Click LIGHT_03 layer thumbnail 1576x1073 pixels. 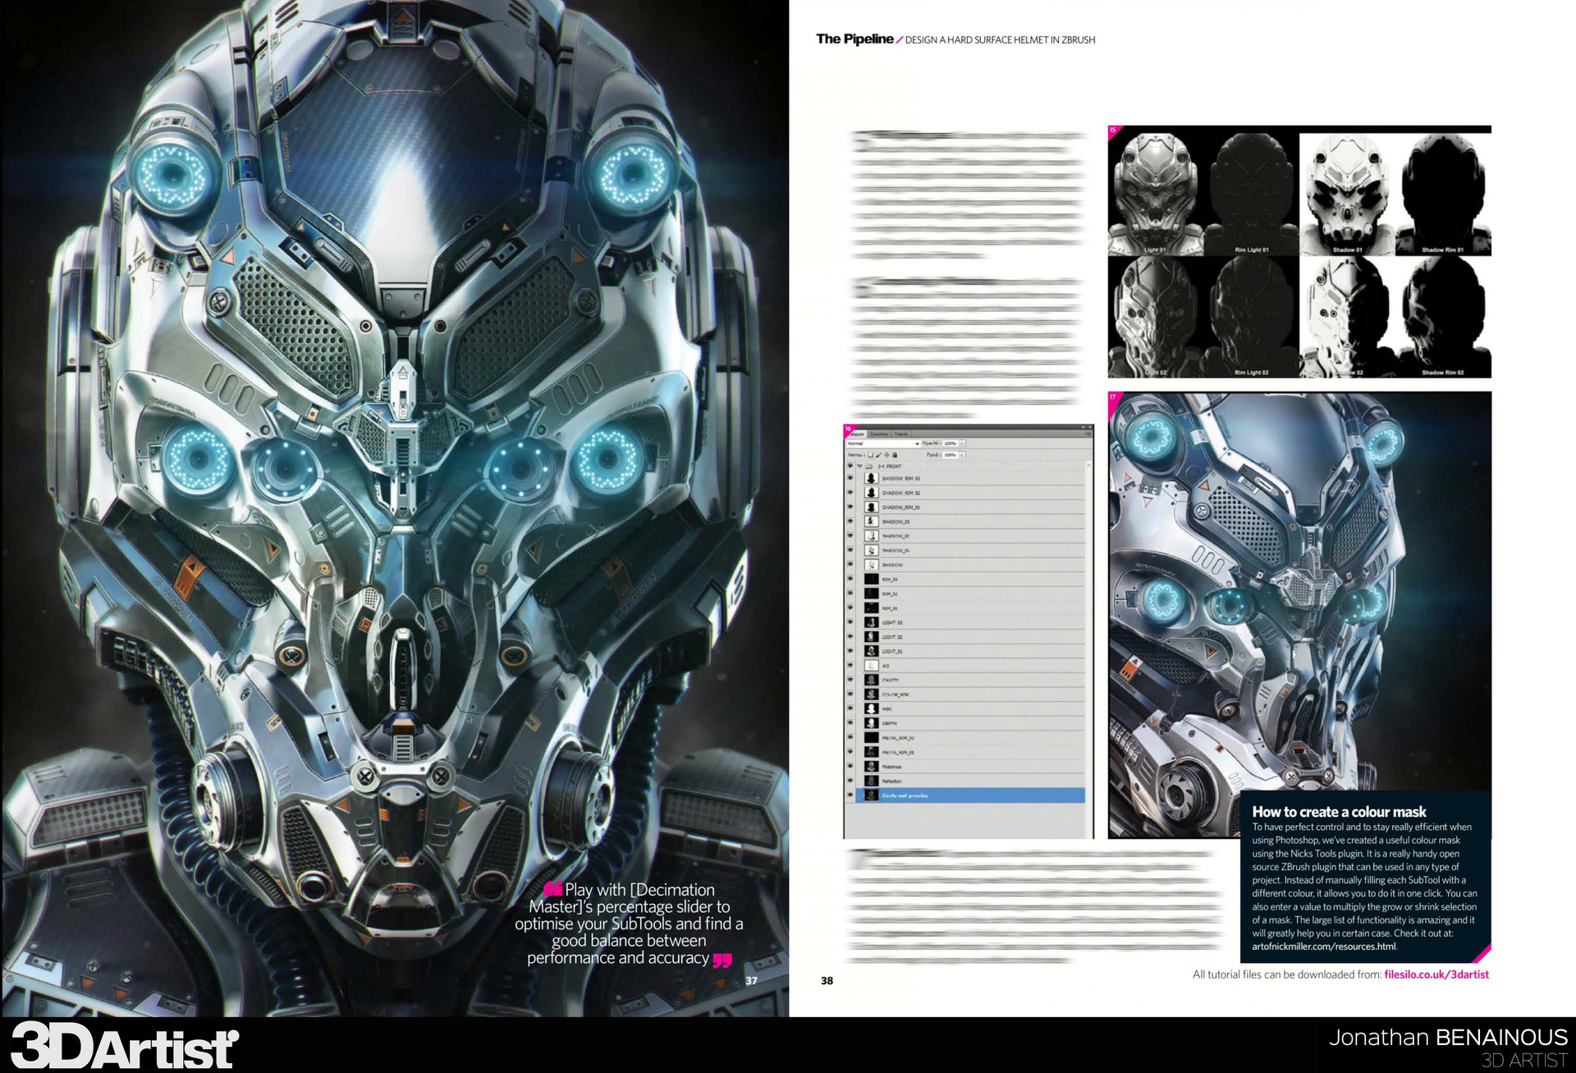coord(872,622)
